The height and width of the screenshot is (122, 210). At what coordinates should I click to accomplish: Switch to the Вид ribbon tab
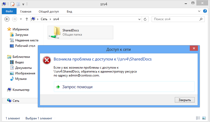(x=69, y=12)
